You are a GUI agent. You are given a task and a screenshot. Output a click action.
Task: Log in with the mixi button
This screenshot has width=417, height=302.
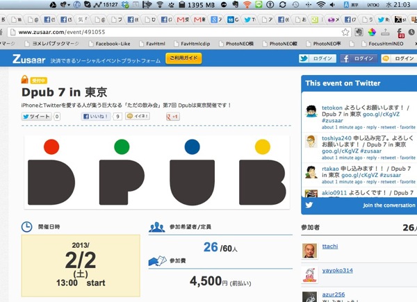(399, 58)
